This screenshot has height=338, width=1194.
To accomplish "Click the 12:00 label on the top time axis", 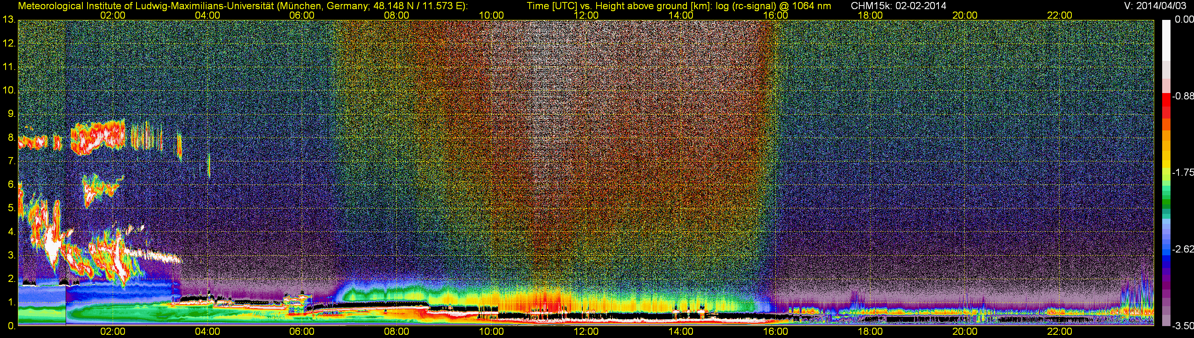I will tap(586, 15).
